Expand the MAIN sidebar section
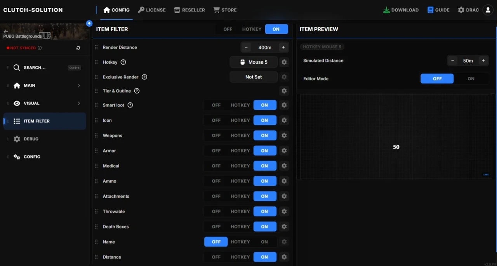Image resolution: width=497 pixels, height=266 pixels. point(45,85)
